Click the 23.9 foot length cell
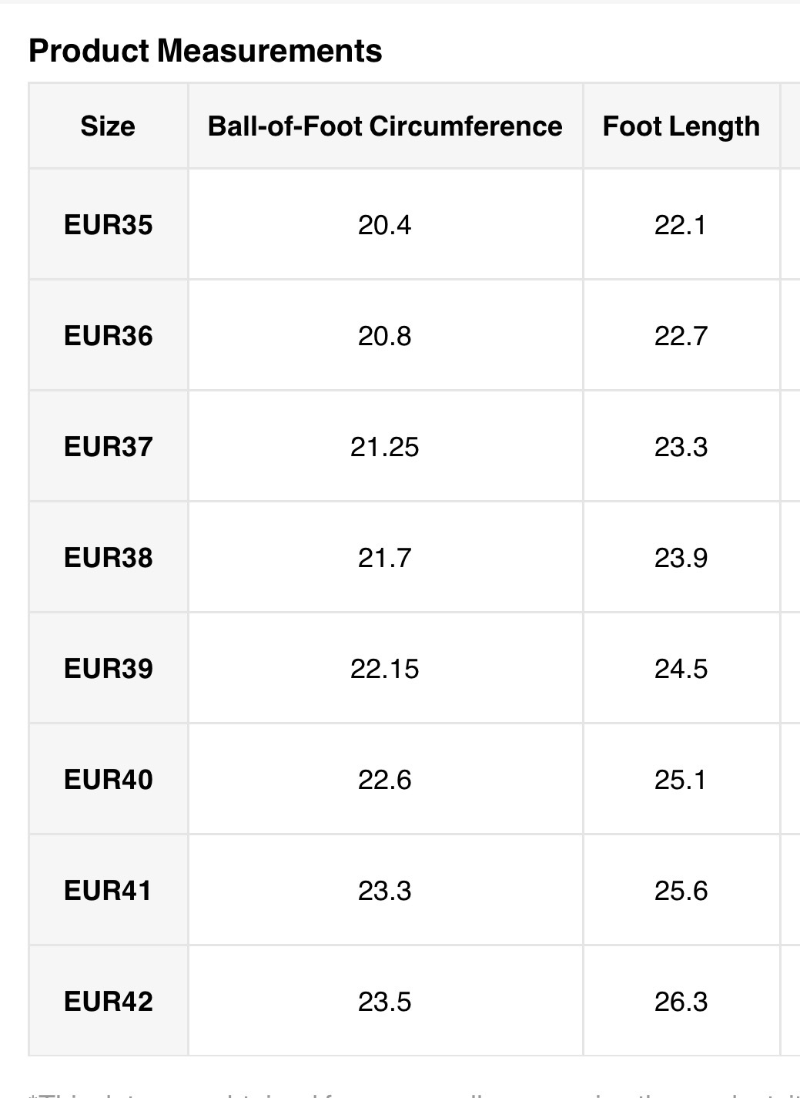 [681, 558]
